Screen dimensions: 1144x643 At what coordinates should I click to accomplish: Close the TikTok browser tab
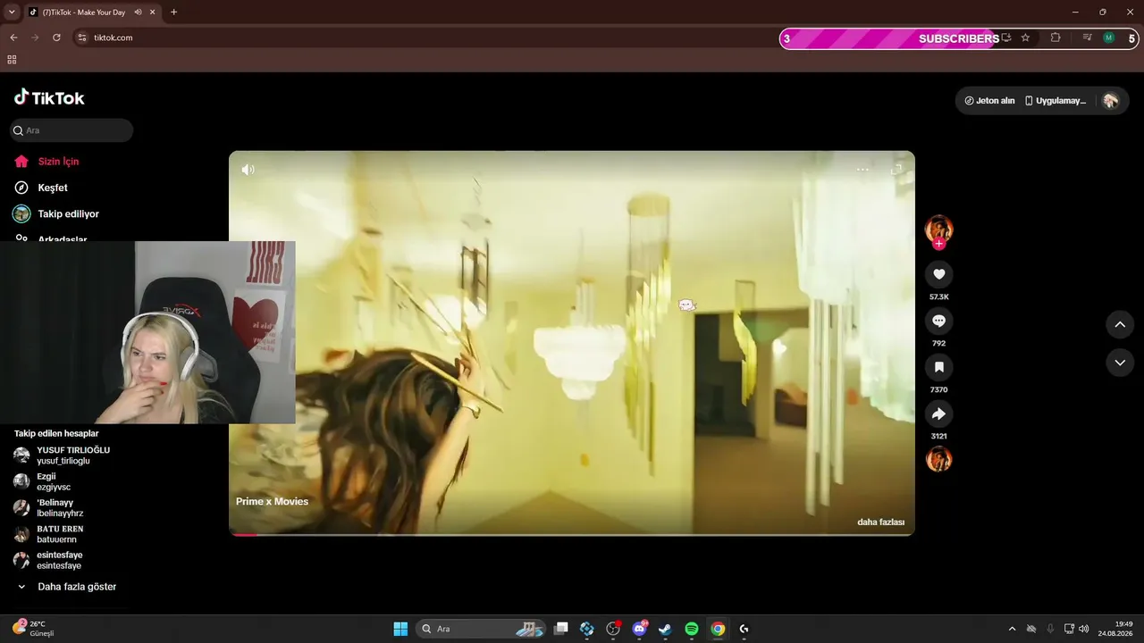point(153,13)
